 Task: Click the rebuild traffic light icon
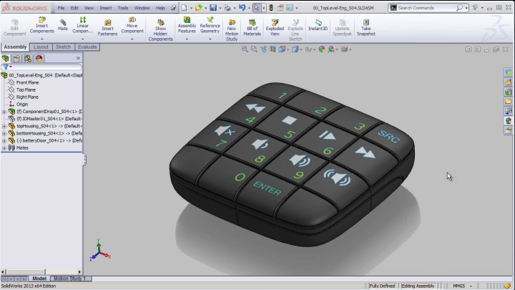[271, 8]
